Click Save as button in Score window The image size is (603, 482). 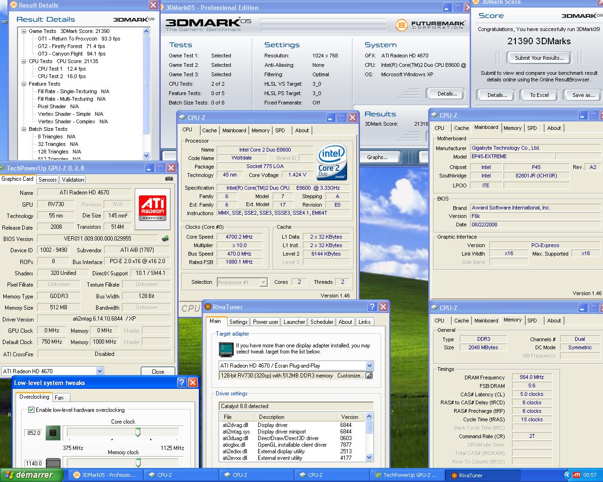tap(583, 95)
